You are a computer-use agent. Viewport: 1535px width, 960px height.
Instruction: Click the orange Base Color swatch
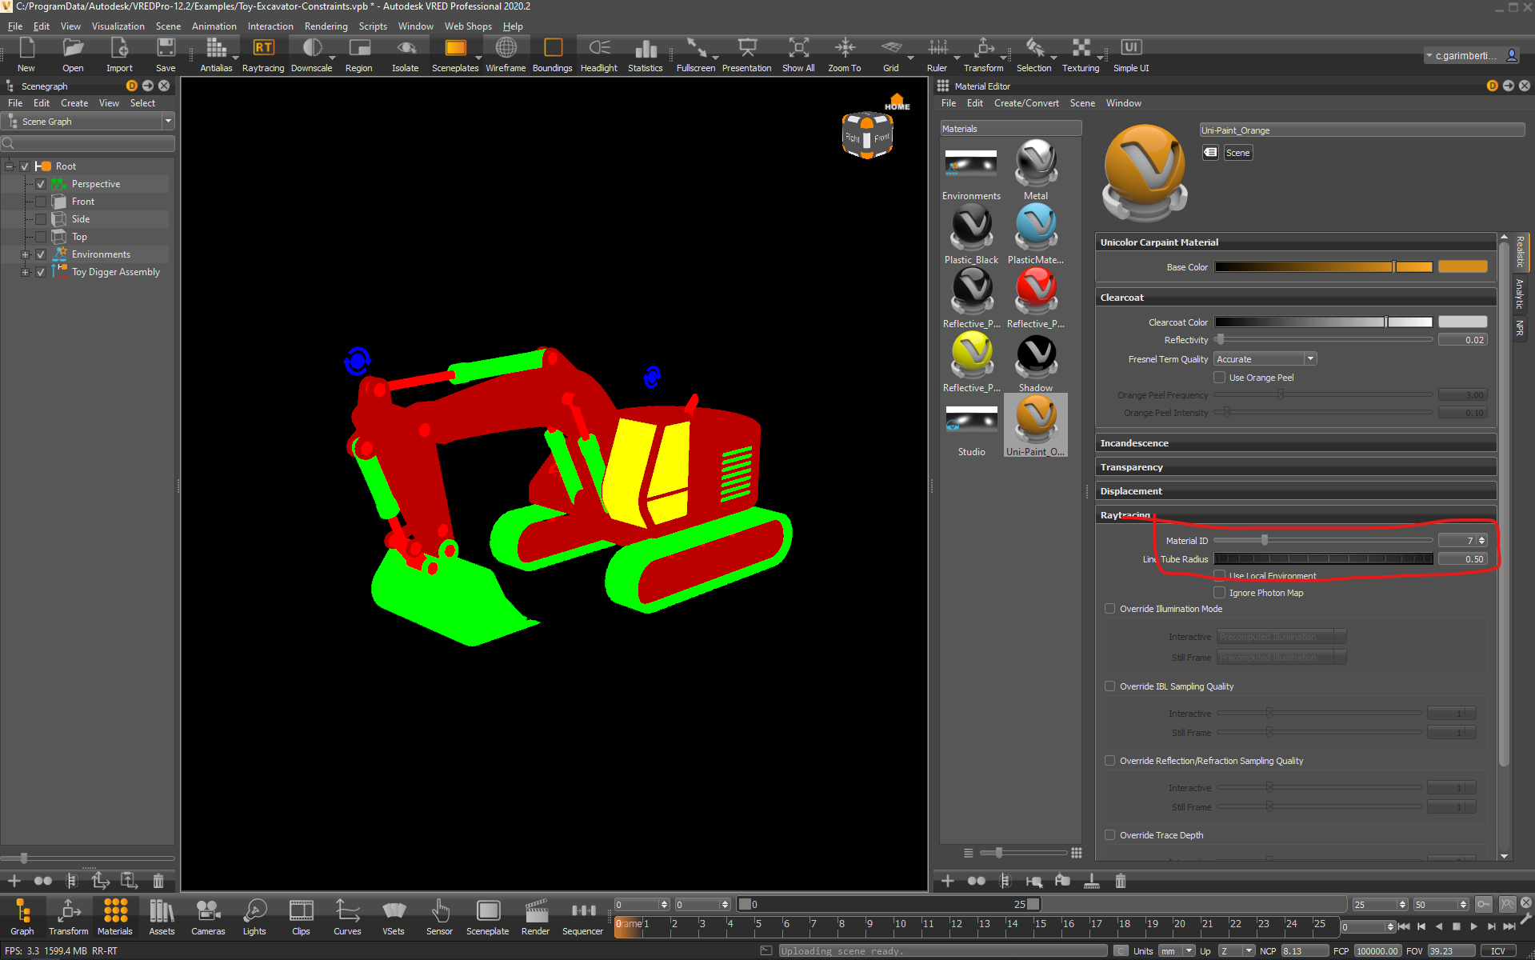[1463, 266]
